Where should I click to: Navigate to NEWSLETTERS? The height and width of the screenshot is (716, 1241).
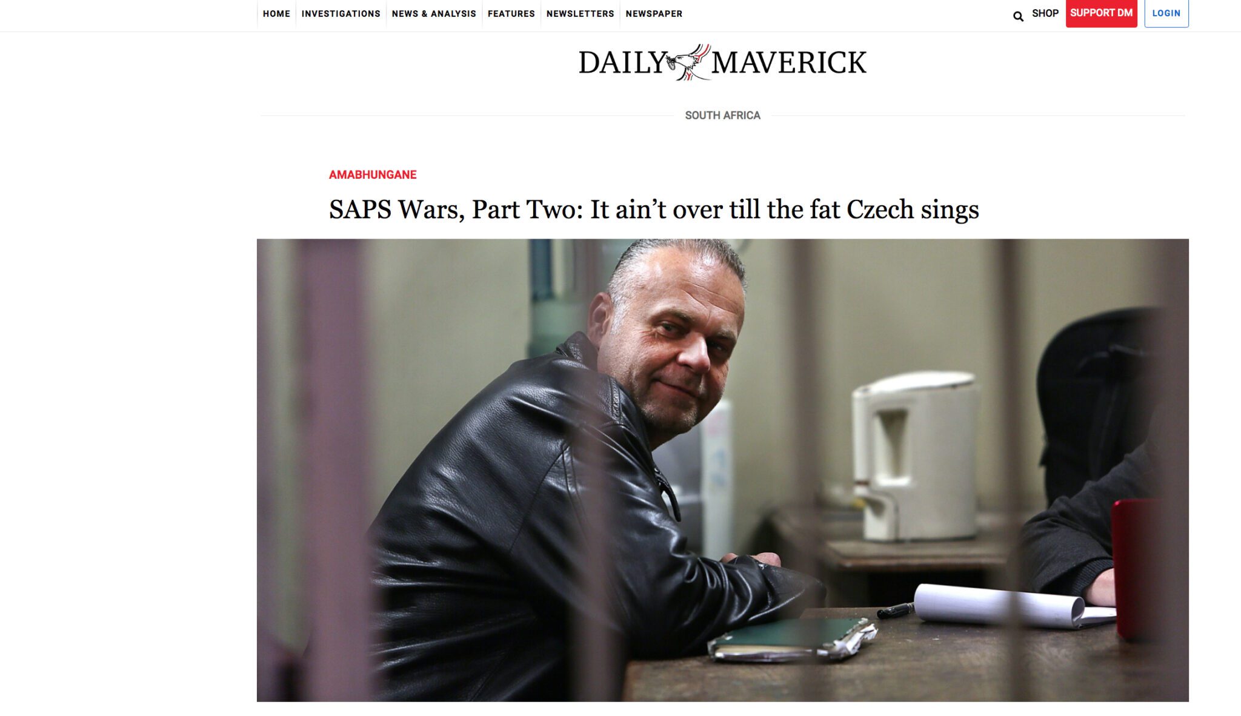click(580, 14)
